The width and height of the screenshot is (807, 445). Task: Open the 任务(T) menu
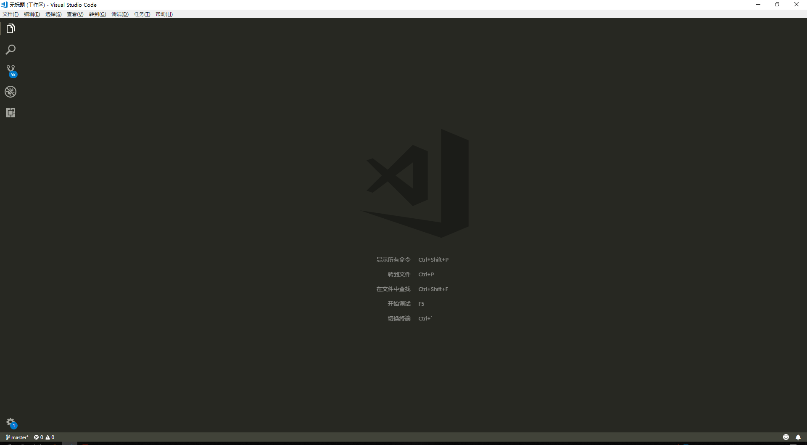pos(142,14)
